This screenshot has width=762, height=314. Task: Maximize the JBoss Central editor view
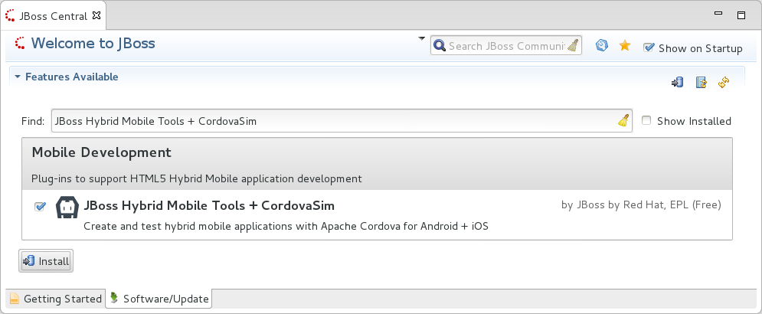pyautogui.click(x=741, y=15)
